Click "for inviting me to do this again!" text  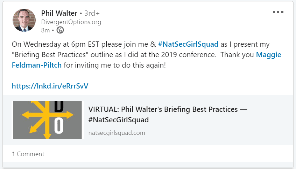(115, 65)
